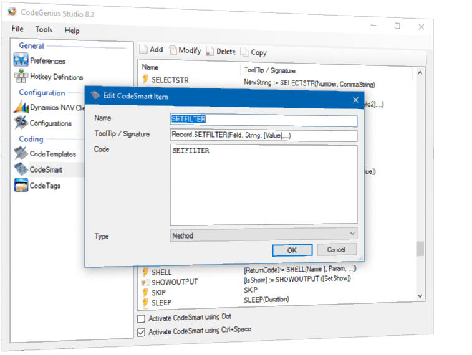Click the CodeTemplates label

click(x=52, y=154)
